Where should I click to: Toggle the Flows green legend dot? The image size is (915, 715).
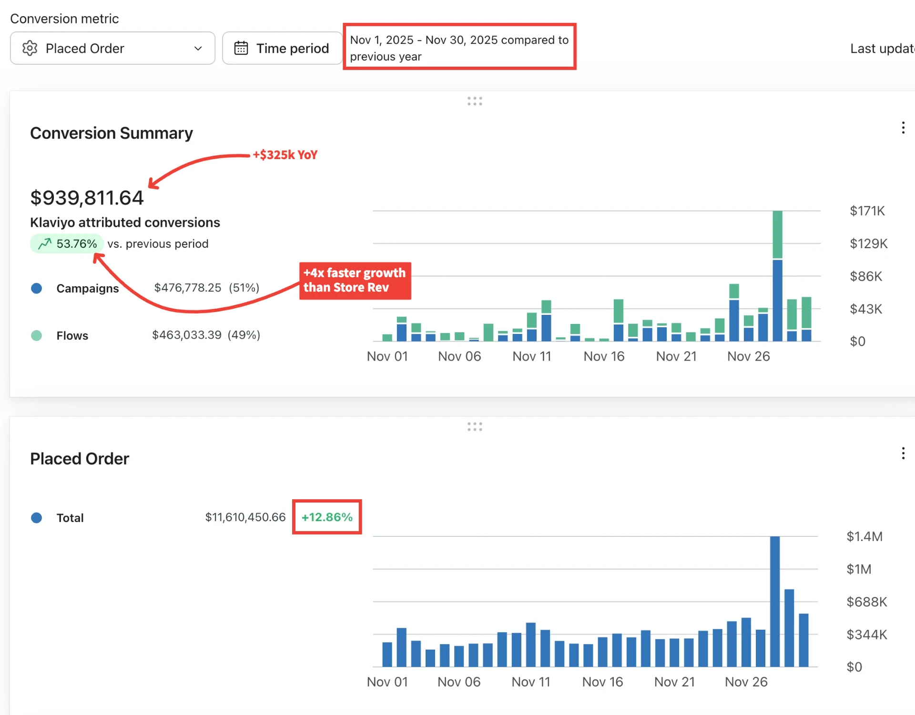[37, 335]
